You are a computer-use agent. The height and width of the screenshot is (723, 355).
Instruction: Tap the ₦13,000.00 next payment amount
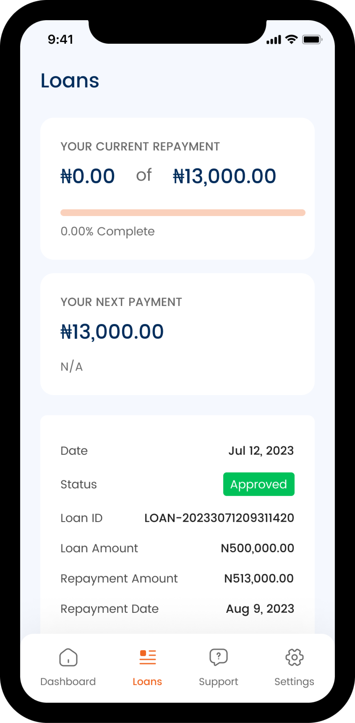tap(112, 332)
